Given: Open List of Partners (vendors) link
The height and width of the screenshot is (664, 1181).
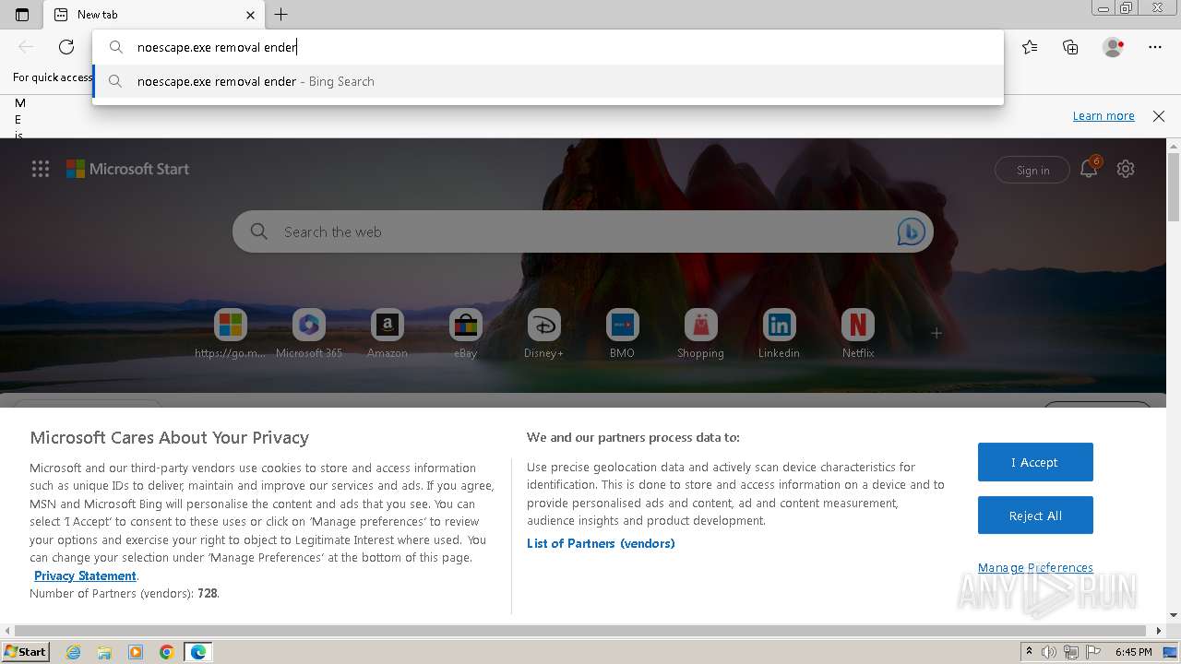Looking at the screenshot, I should [x=601, y=543].
